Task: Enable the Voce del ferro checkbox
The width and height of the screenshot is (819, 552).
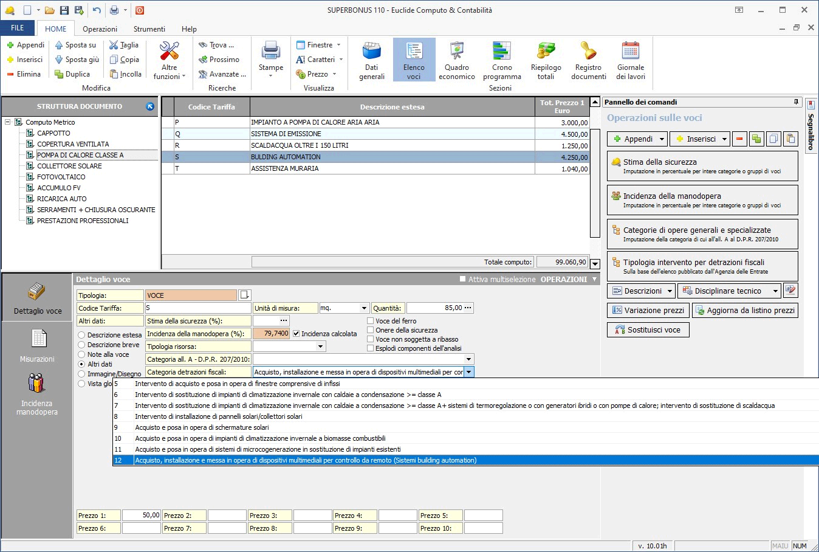Action: click(371, 321)
